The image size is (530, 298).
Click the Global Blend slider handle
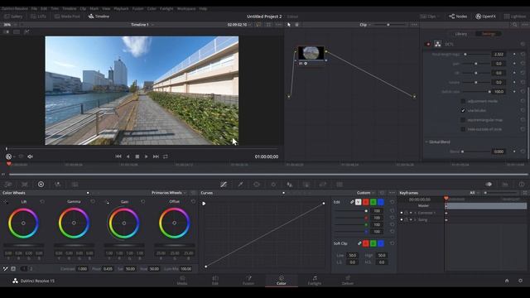(x=462, y=151)
